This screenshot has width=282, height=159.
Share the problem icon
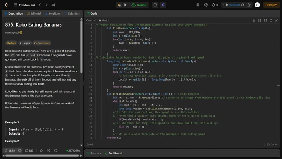tap(49, 151)
